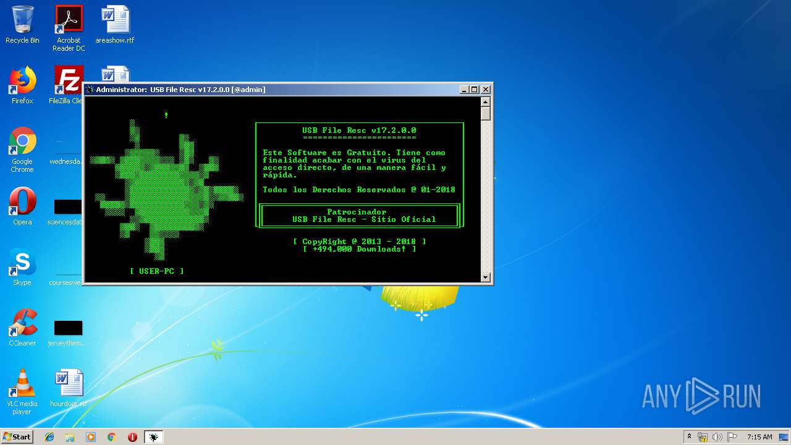The image size is (791, 445).
Task: Launch Skype from the desktop
Action: coord(22,267)
